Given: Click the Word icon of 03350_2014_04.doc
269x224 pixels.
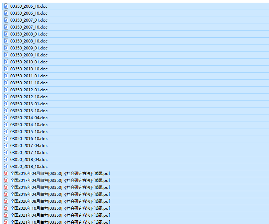Looking at the screenshot, I should click(x=6, y=118).
